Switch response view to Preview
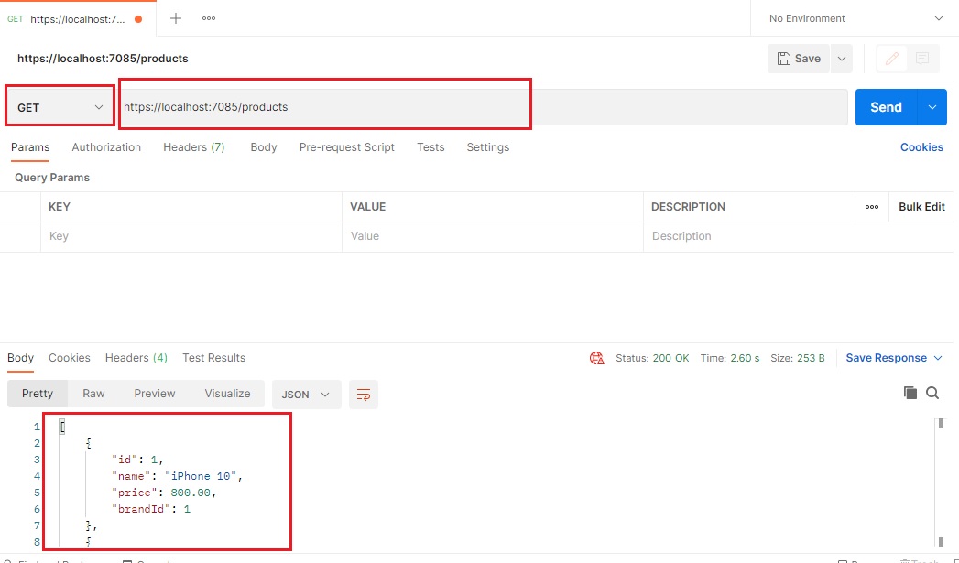This screenshot has width=959, height=563. [x=155, y=394]
